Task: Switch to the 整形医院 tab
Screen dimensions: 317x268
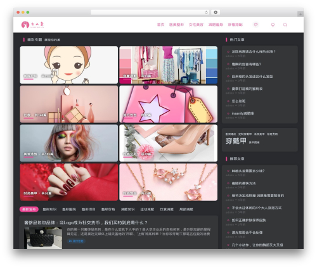Action: 69,209
